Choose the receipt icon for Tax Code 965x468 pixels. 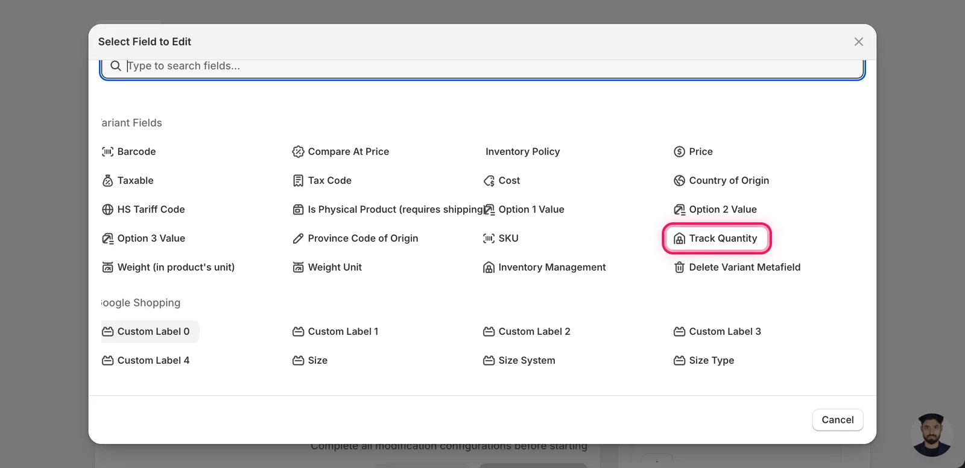(x=298, y=181)
